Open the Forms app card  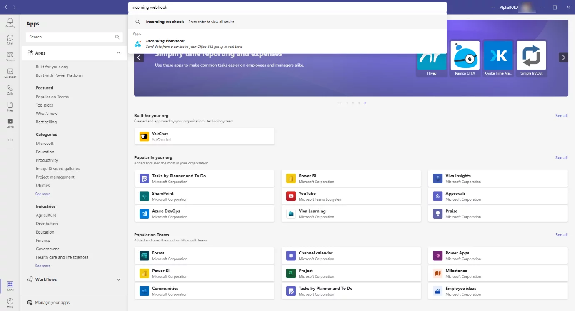(204, 256)
